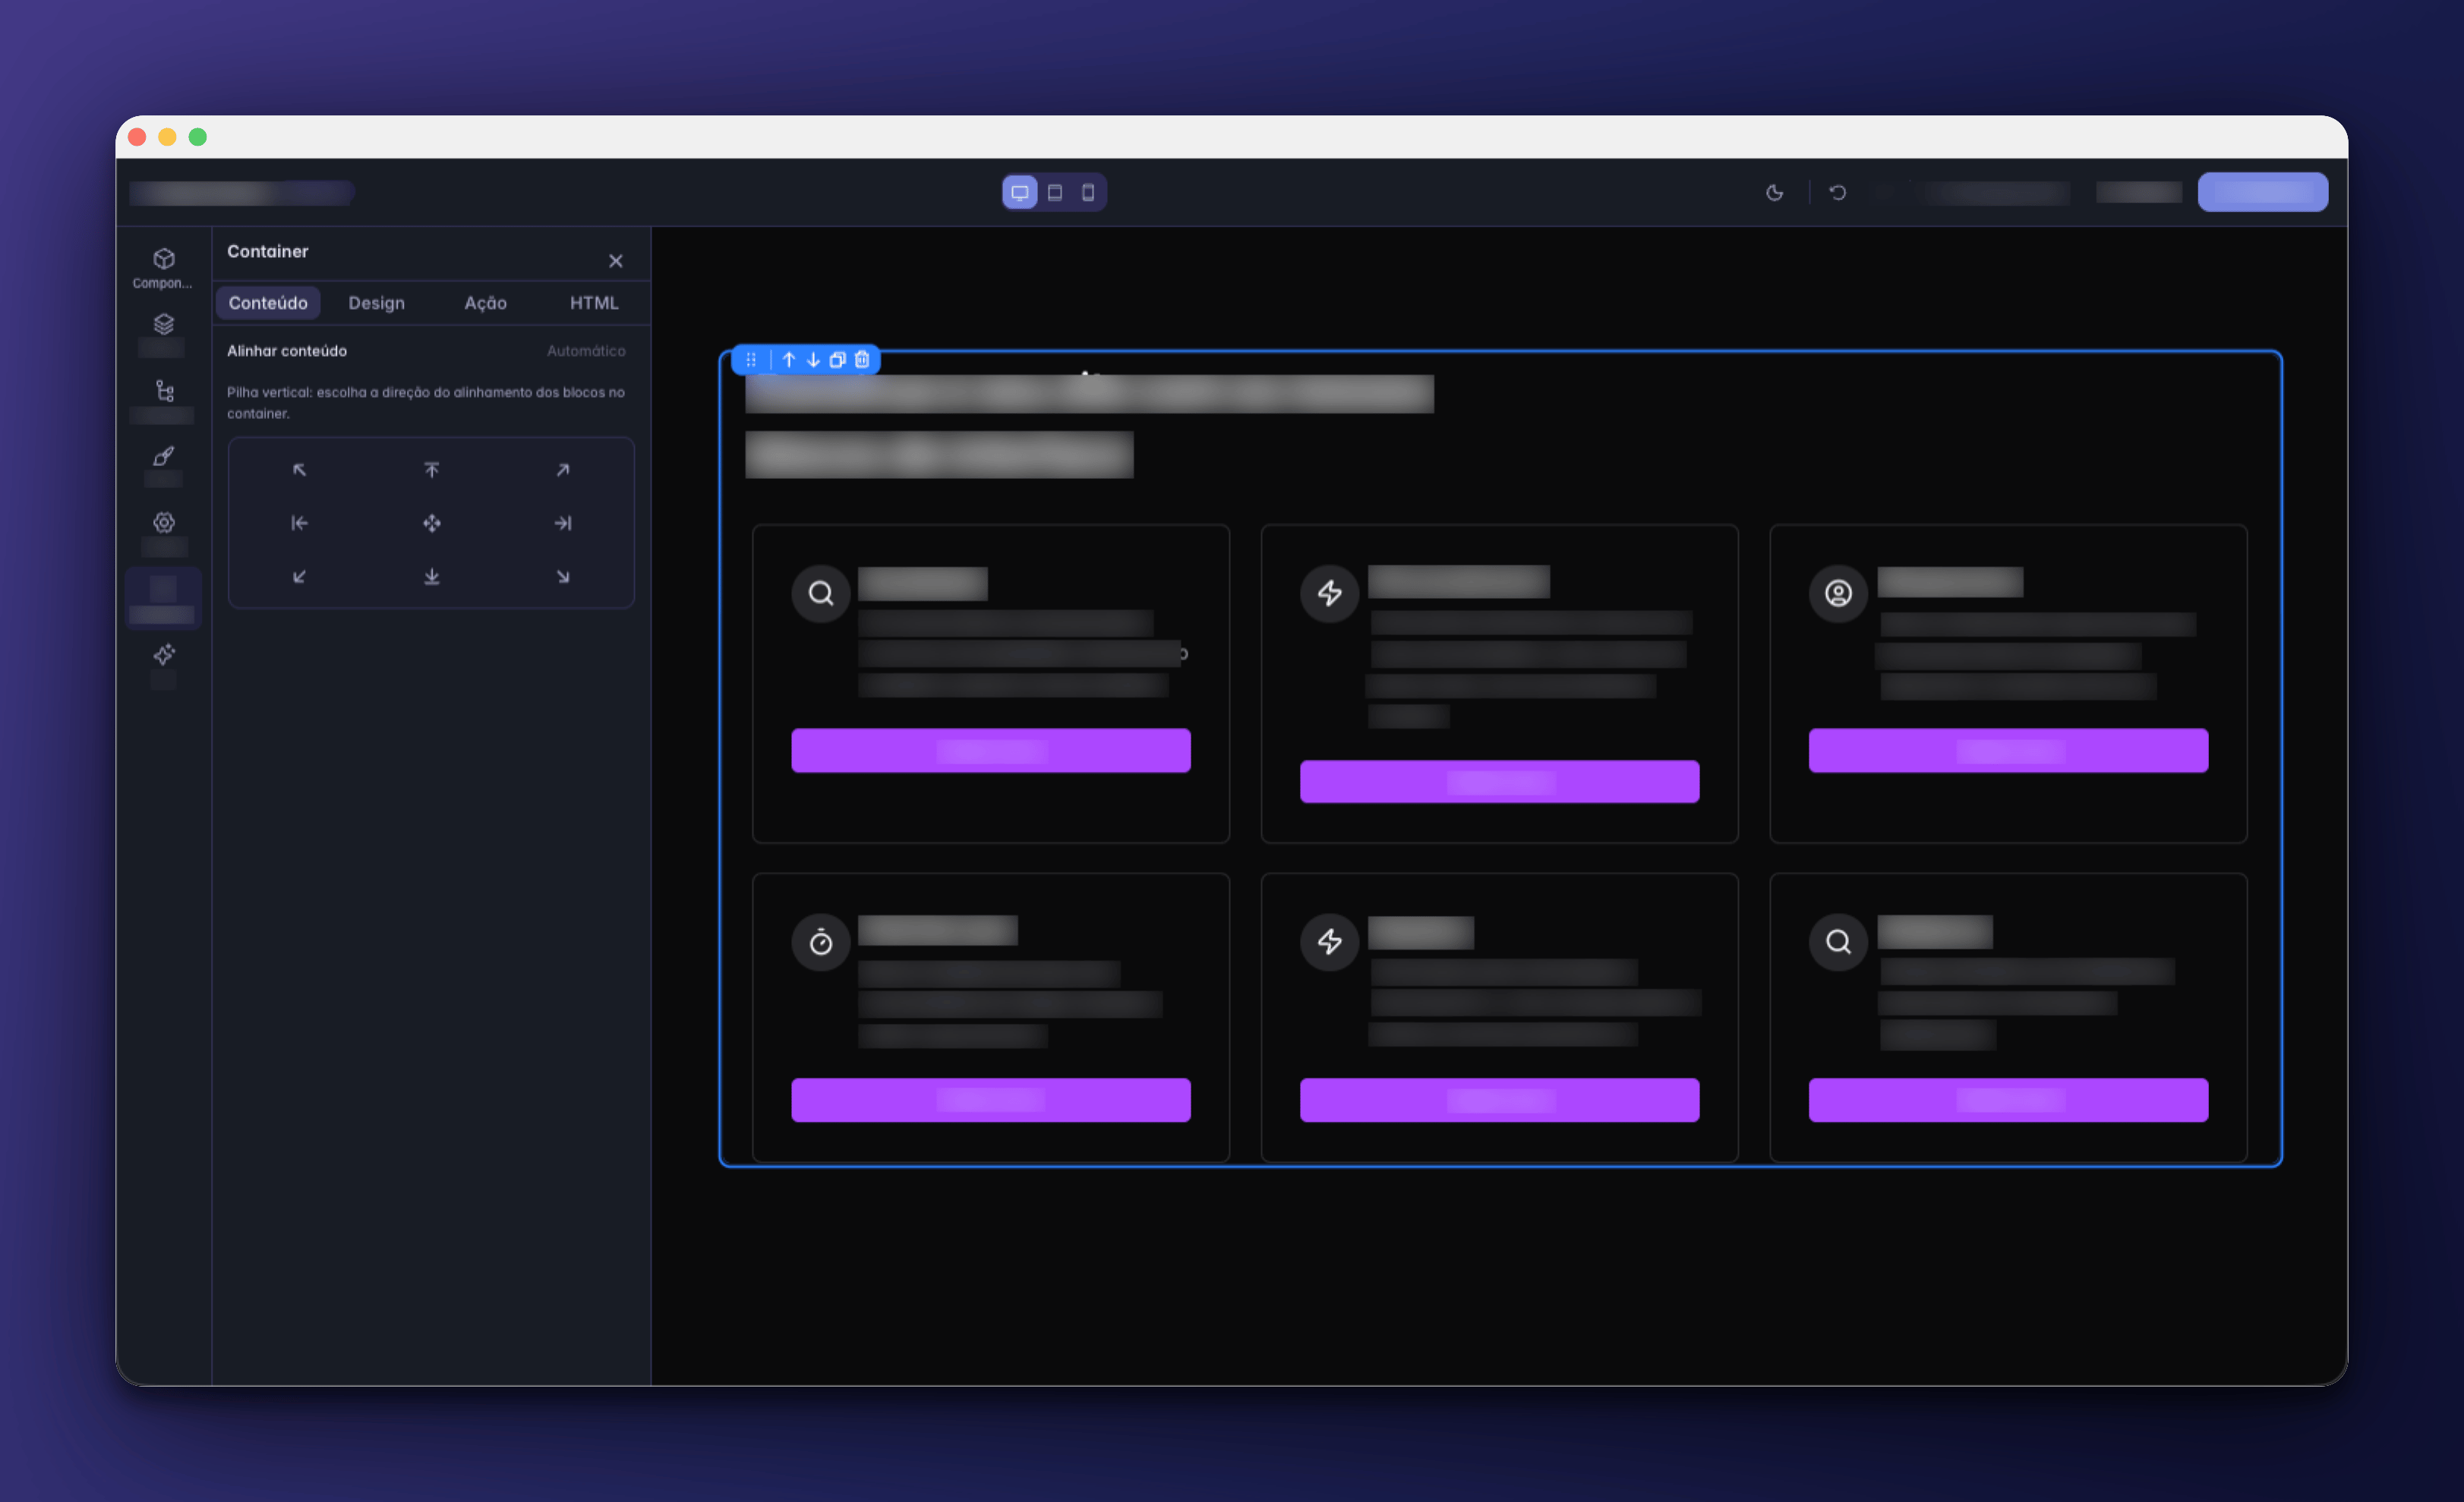2464x1502 pixels.
Task: Click the user profile icon in the card
Action: coord(1838,594)
